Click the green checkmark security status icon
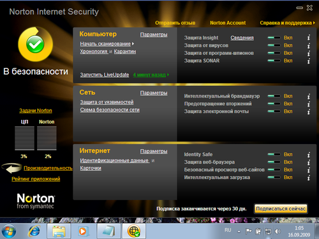 click(35, 44)
